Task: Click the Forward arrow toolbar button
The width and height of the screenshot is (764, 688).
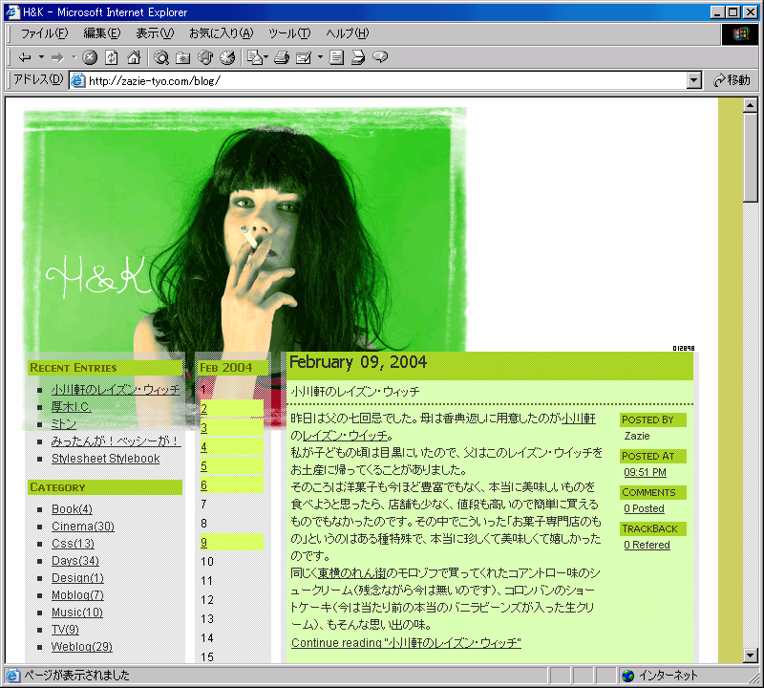Action: pyautogui.click(x=57, y=57)
